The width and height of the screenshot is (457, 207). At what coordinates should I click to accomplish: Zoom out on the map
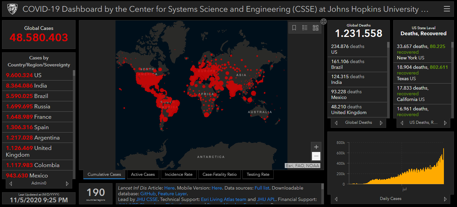click(316, 156)
